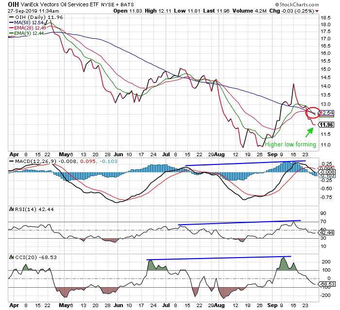The image size is (340, 310).
Task: Click the 15.0 price axis label
Action: (x=325, y=69)
